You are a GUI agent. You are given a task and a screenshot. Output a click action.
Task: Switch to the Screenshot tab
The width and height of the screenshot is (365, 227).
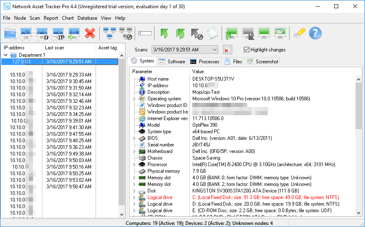pyautogui.click(x=263, y=62)
